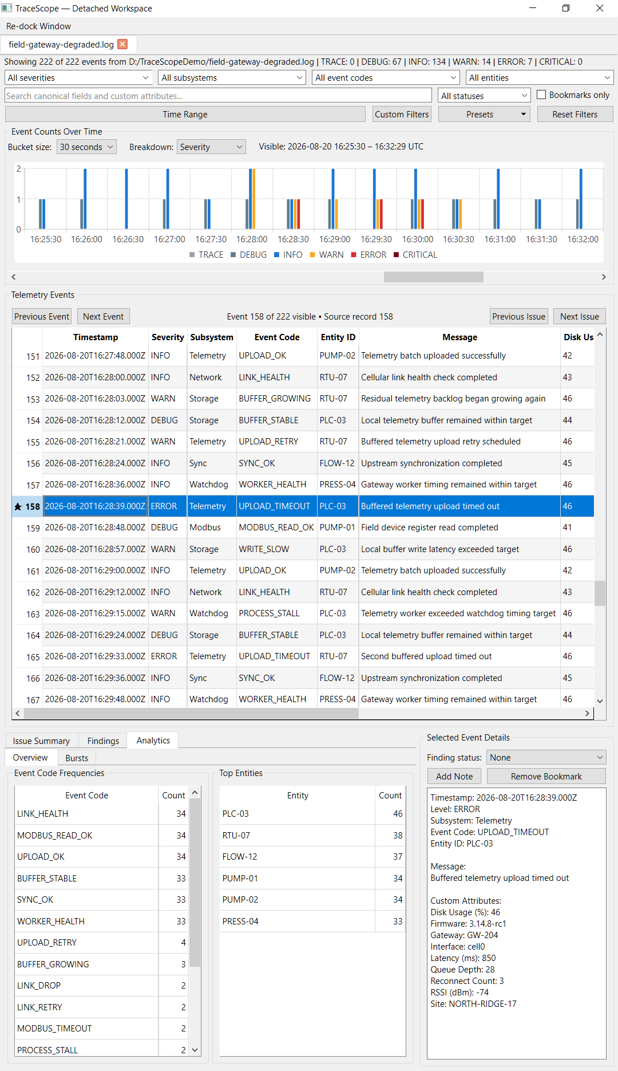
Task: Go to Next Event
Action: pos(103,316)
